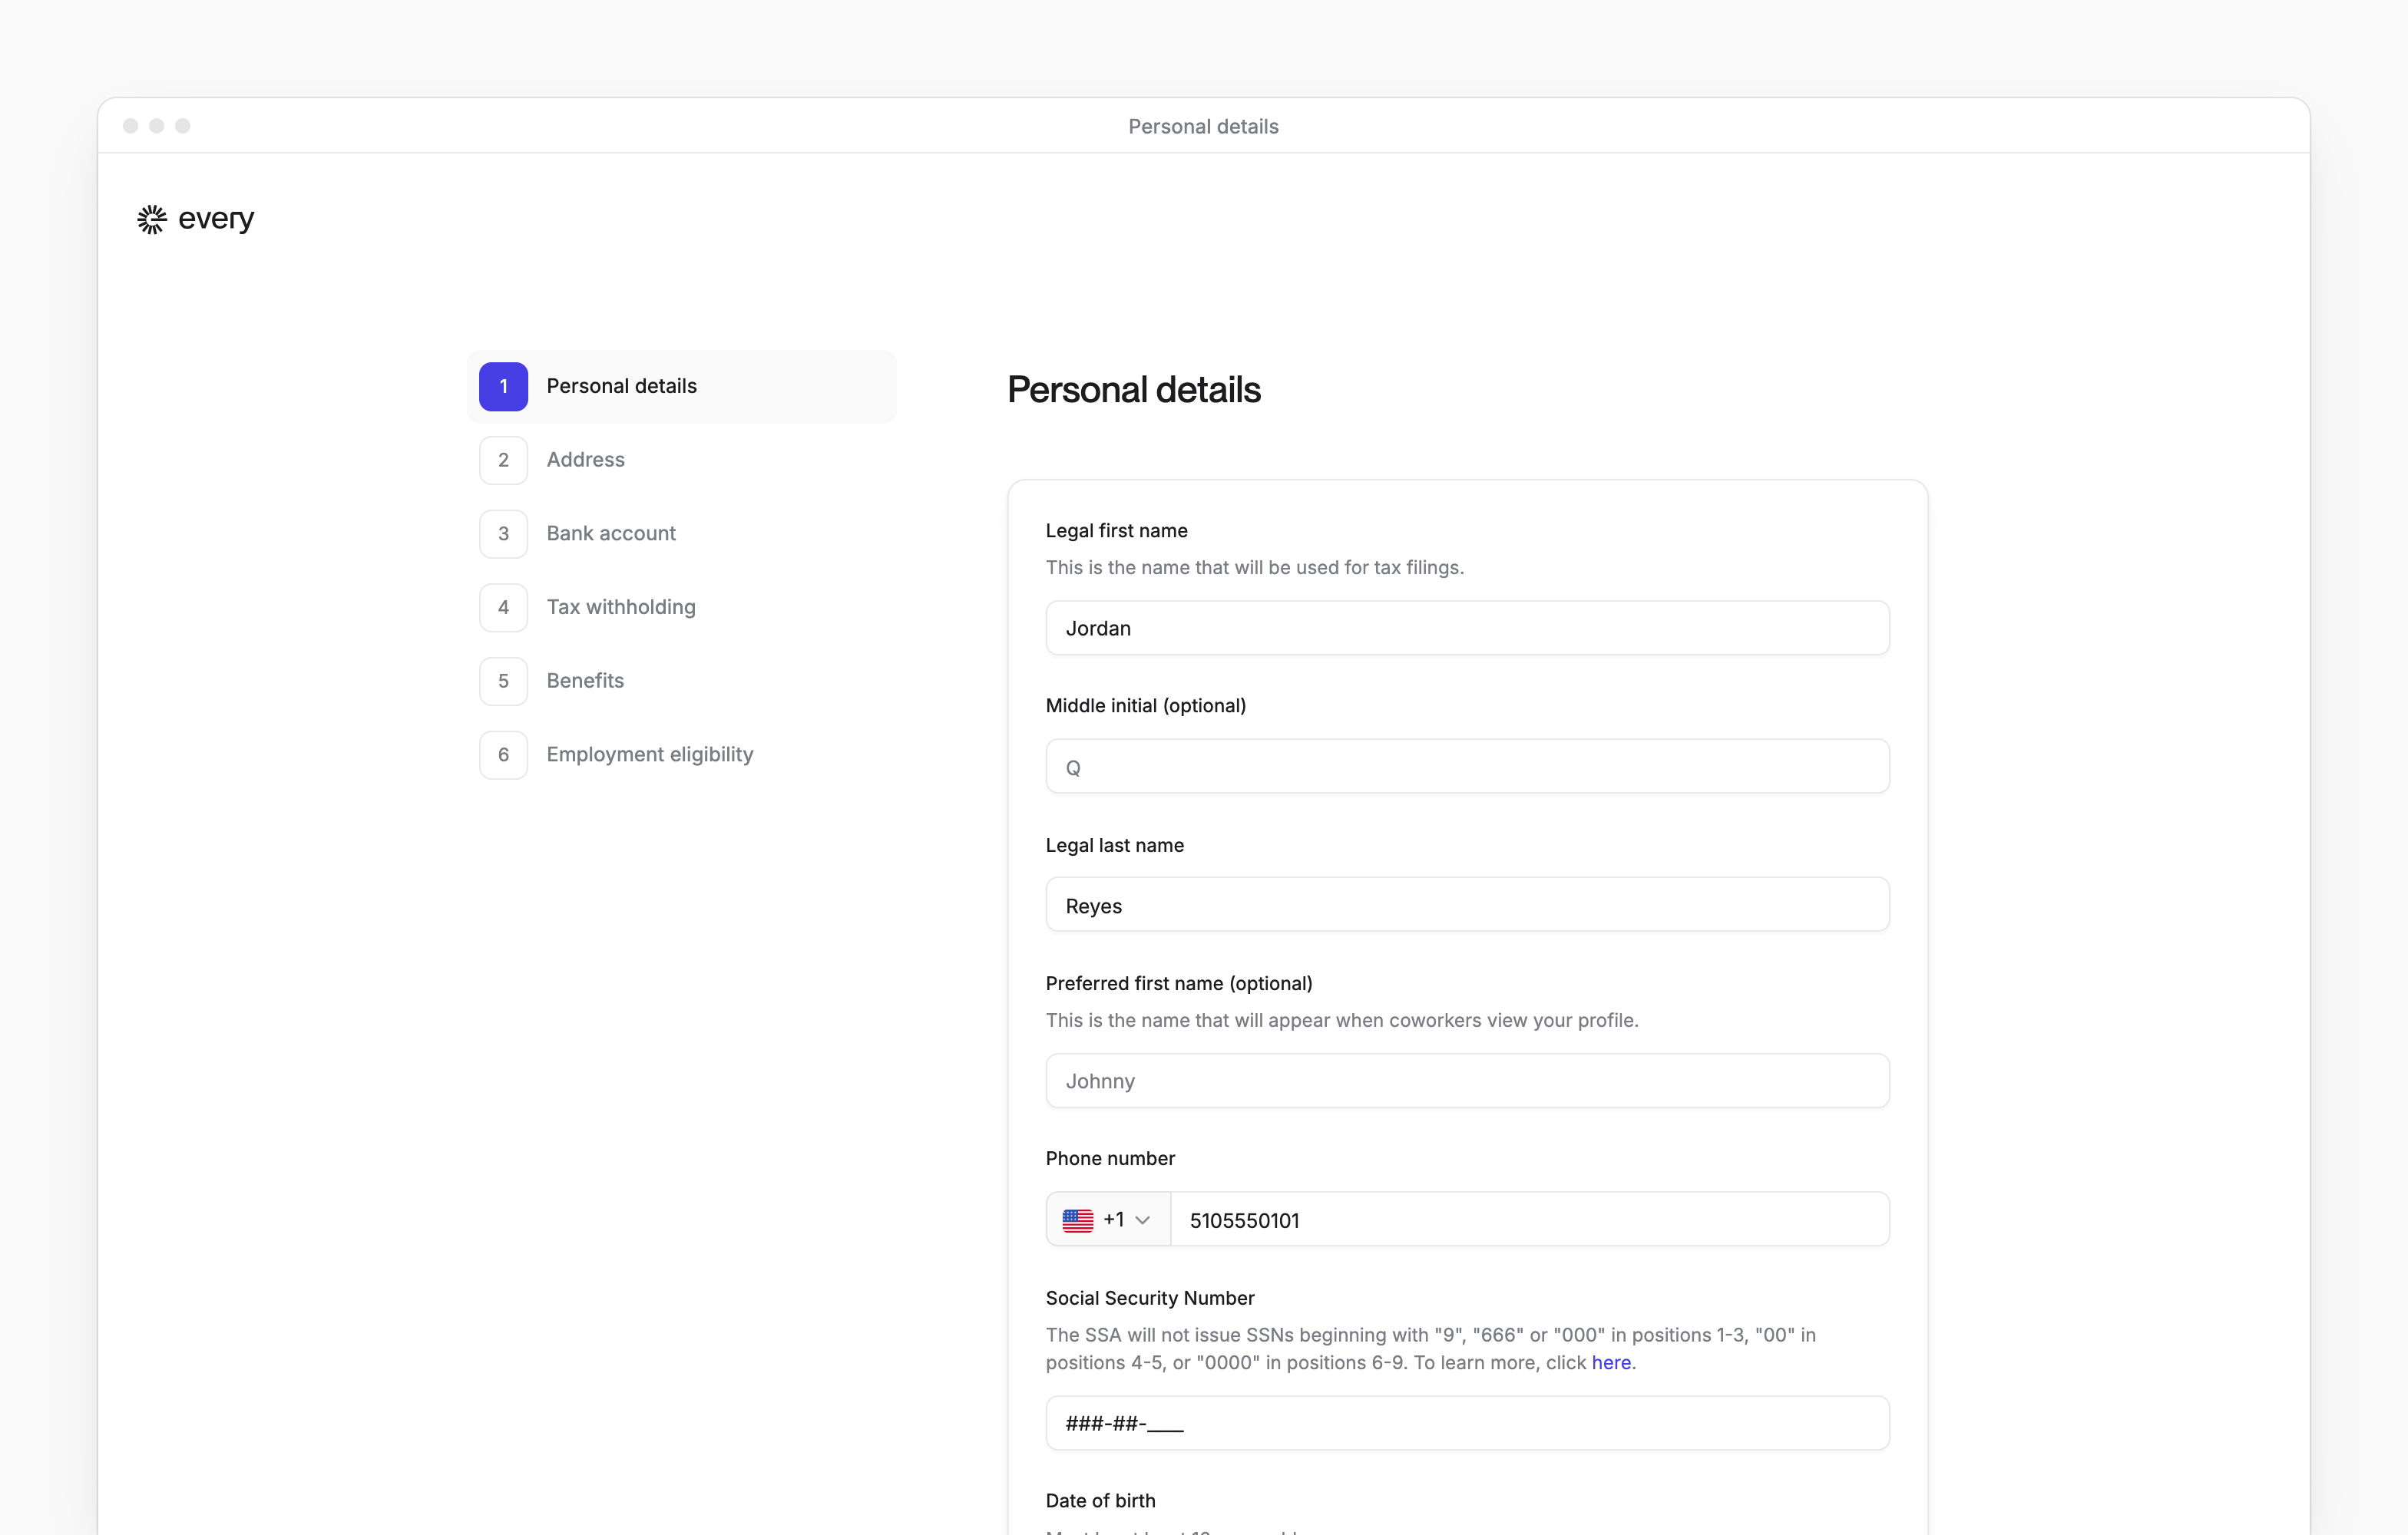Click the US flag icon
Image resolution: width=2408 pixels, height=1535 pixels.
tap(1078, 1220)
